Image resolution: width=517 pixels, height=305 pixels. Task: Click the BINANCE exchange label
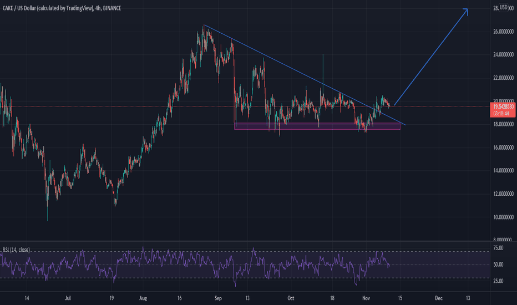[112, 8]
